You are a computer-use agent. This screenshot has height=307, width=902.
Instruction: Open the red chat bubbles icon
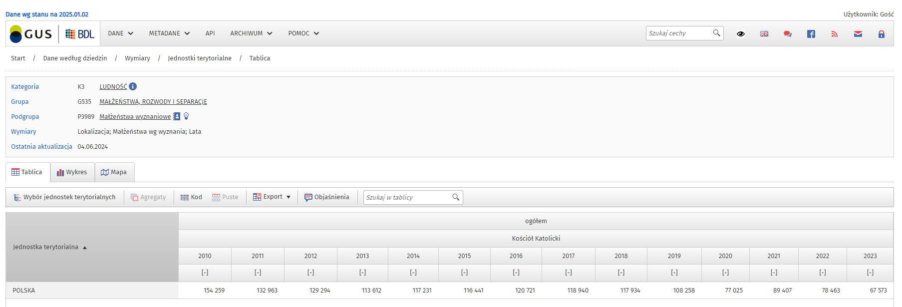click(x=787, y=34)
